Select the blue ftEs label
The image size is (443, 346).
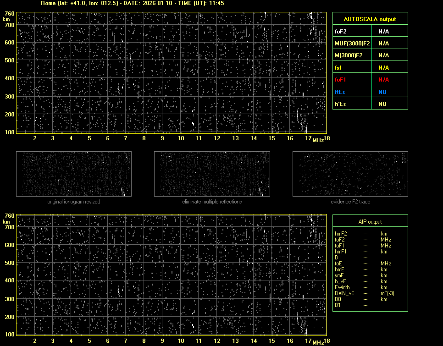tap(340, 92)
